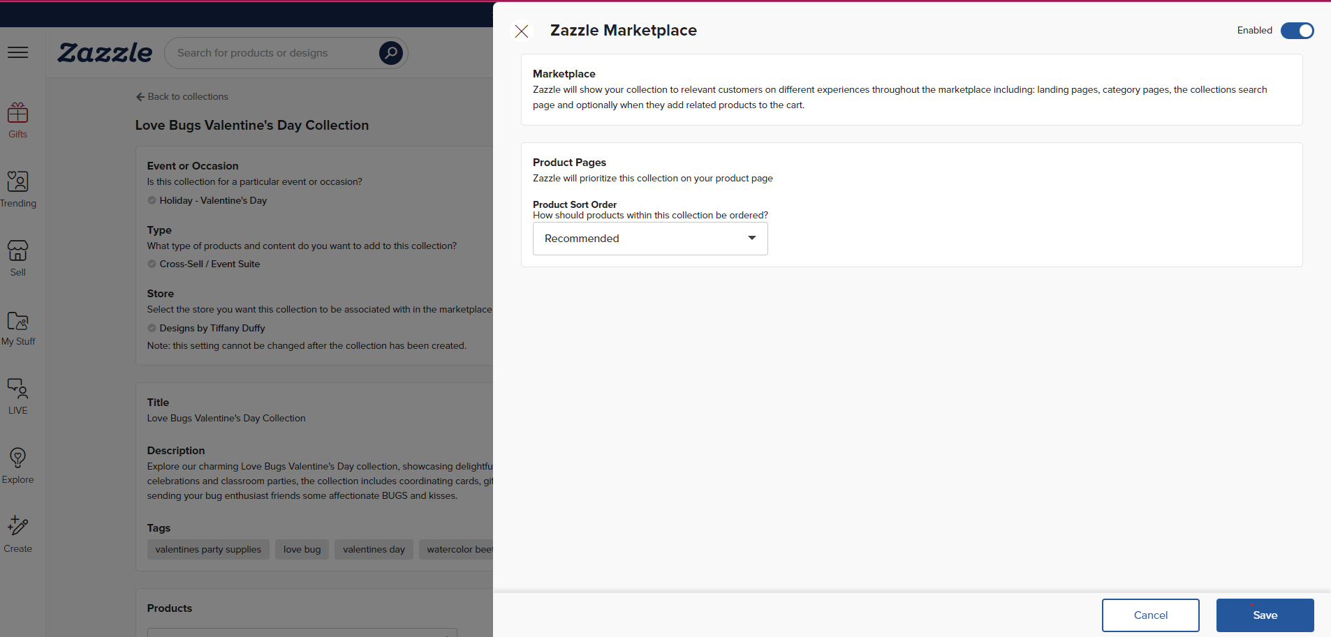1331x637 pixels.
Task: Click the 'Products' heading
Action: click(170, 608)
